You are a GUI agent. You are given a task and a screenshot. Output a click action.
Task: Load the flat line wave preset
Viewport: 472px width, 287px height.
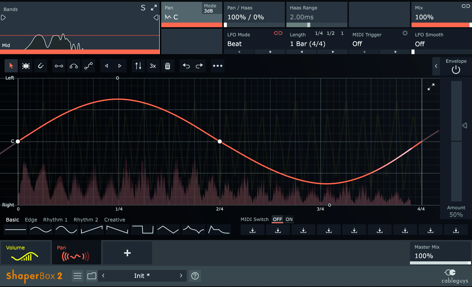coord(16,230)
